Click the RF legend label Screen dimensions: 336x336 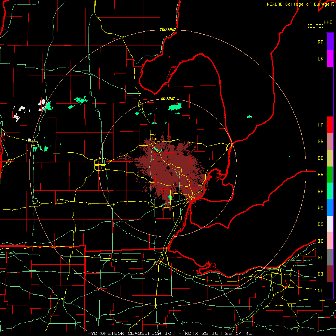(320, 42)
